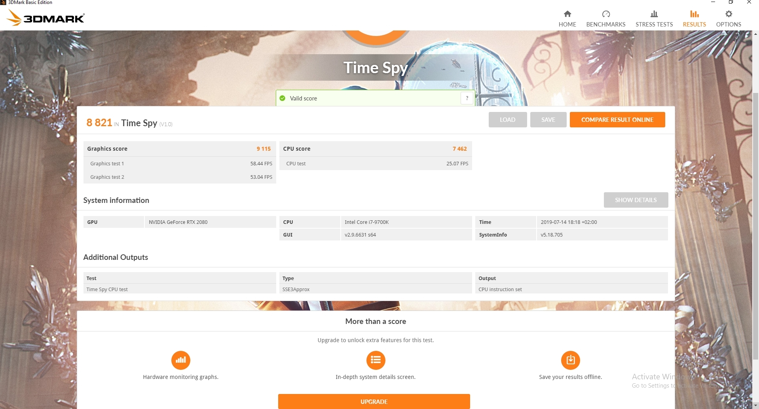Switch to the RESULTS tab label
This screenshot has height=409, width=759.
pyautogui.click(x=694, y=24)
